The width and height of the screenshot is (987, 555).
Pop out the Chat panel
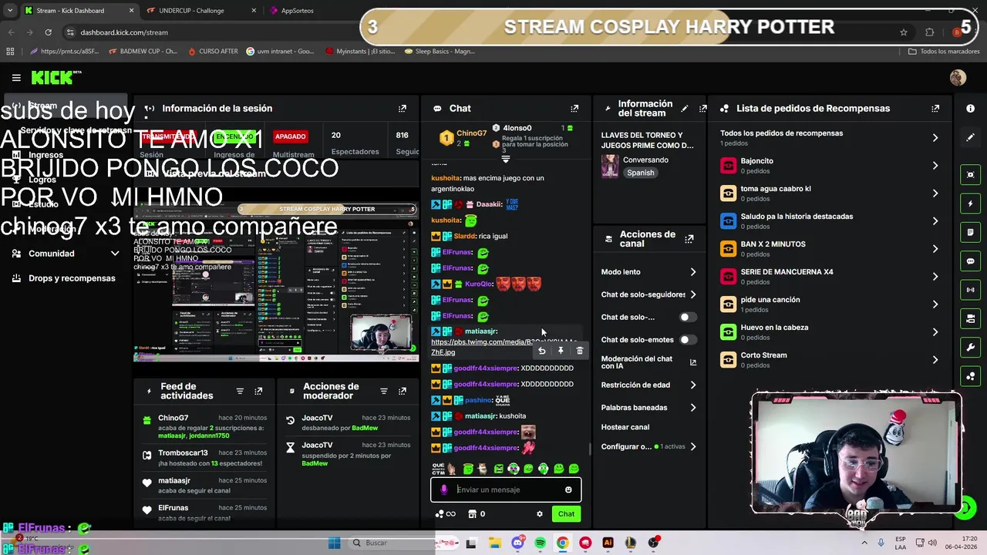click(x=574, y=109)
